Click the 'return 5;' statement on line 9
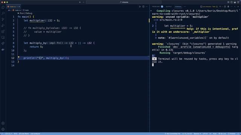 [37, 47]
